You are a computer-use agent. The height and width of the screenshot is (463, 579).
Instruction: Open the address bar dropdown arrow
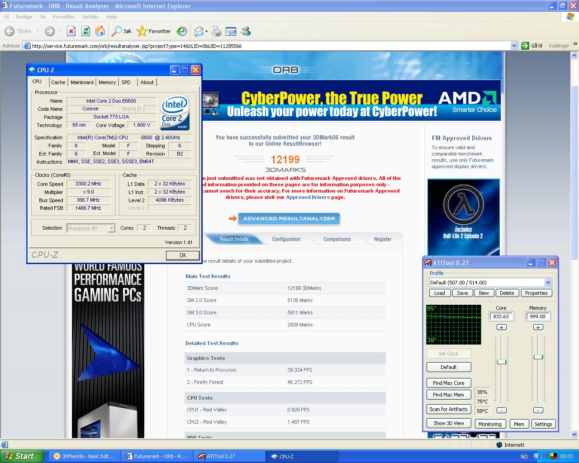tap(514, 46)
